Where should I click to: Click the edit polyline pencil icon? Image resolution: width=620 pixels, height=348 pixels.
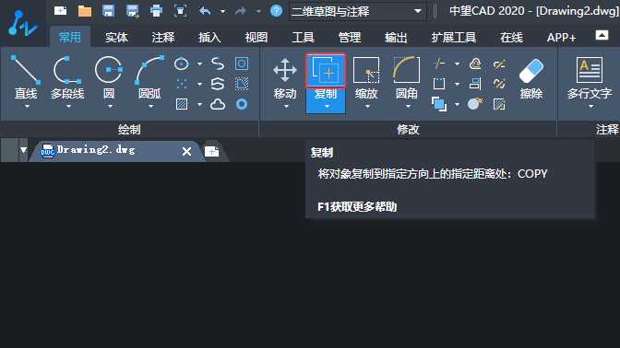(x=499, y=64)
